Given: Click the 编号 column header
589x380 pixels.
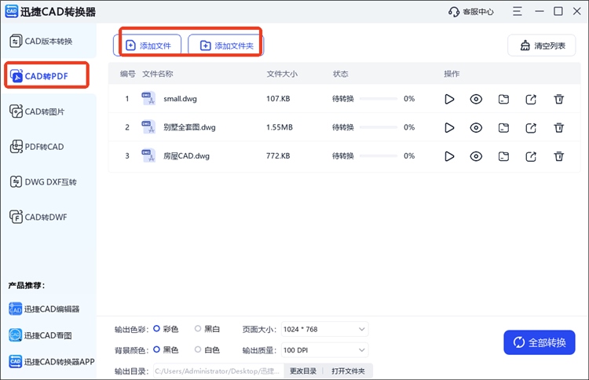Looking at the screenshot, I should [127, 74].
